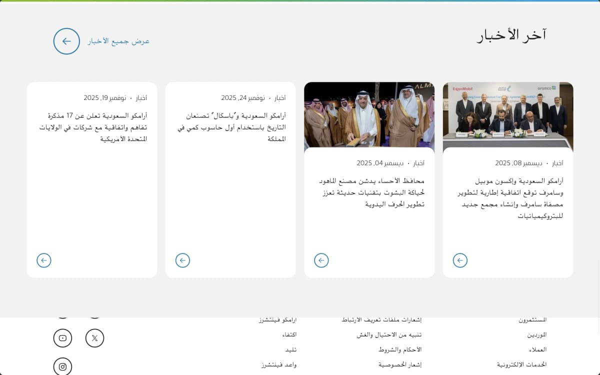The height and width of the screenshot is (375, 600).
Task: Open headline about Al-Mahoud bisht factory
Action: pos(371,192)
